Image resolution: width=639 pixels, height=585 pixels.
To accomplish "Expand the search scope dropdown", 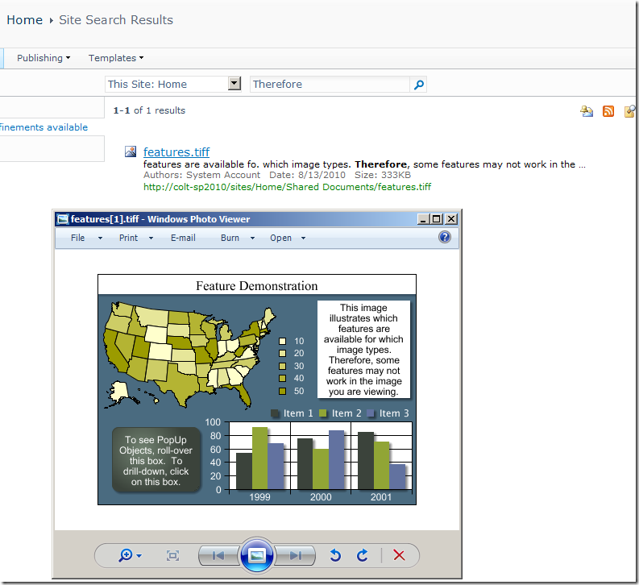I will click(234, 84).
